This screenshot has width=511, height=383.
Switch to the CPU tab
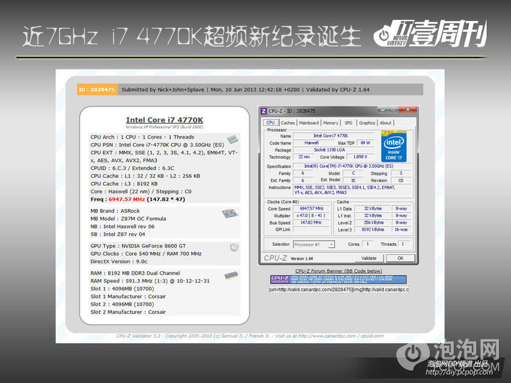point(270,123)
